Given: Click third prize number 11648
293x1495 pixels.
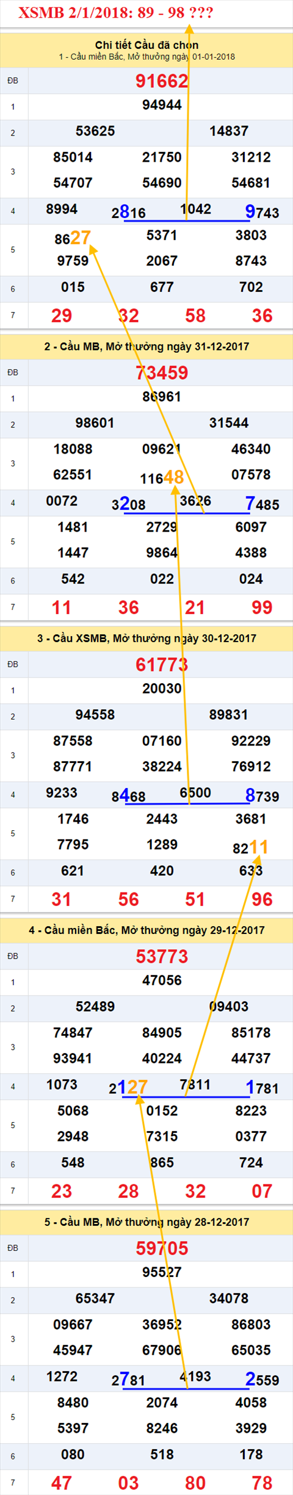Looking at the screenshot, I should (x=162, y=477).
